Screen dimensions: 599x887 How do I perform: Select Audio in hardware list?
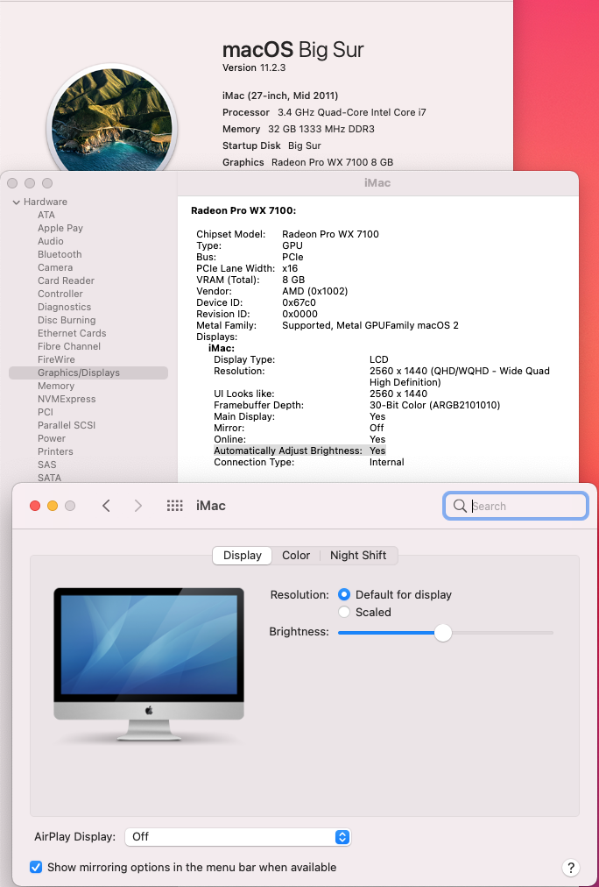click(x=50, y=241)
